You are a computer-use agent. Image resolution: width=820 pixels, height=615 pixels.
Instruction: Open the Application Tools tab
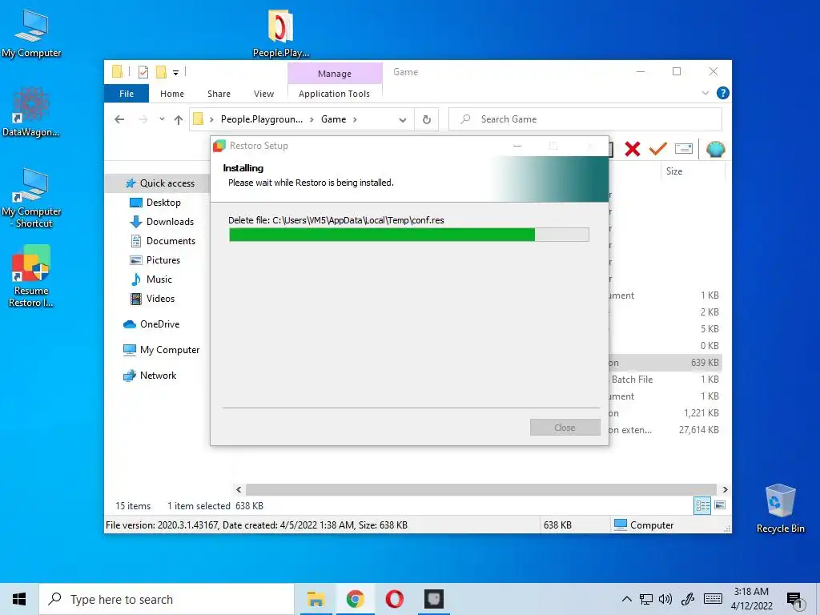[x=334, y=94]
